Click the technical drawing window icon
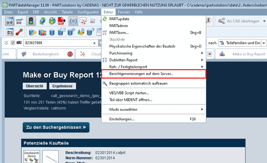Screen dimensions: 267x163 tap(10, 32)
